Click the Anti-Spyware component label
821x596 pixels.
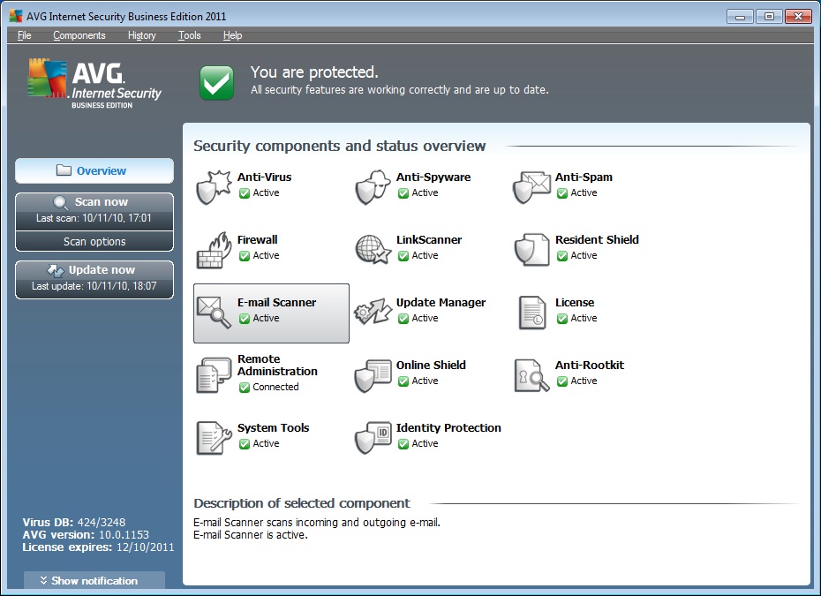[433, 177]
